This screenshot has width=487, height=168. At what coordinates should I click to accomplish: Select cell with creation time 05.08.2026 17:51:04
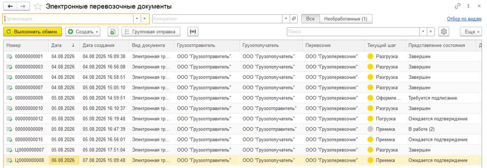(x=104, y=150)
